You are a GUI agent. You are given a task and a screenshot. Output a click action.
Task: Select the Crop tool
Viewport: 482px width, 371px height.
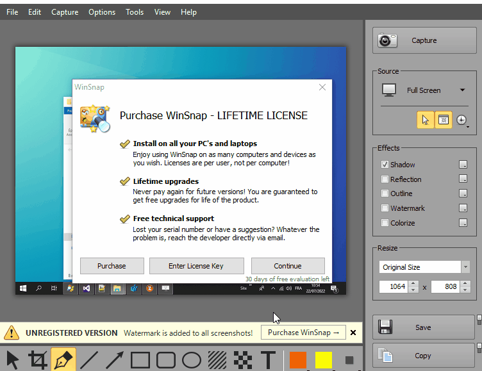tap(38, 359)
